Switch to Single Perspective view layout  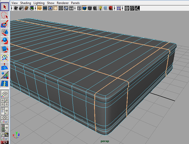pos(5,94)
